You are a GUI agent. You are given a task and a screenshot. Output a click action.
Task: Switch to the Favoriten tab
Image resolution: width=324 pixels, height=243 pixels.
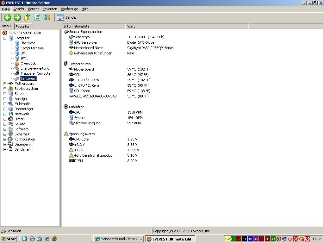click(x=23, y=27)
